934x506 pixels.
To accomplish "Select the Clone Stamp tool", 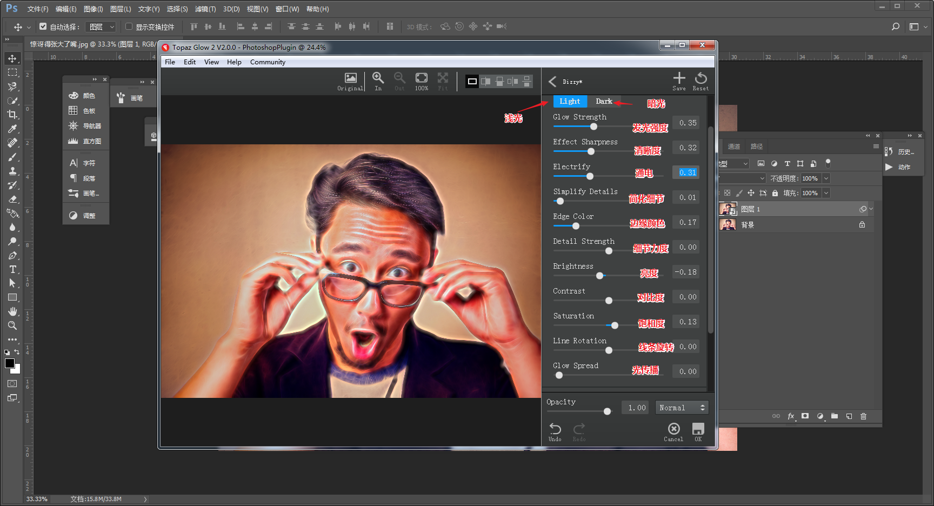I will 12,171.
